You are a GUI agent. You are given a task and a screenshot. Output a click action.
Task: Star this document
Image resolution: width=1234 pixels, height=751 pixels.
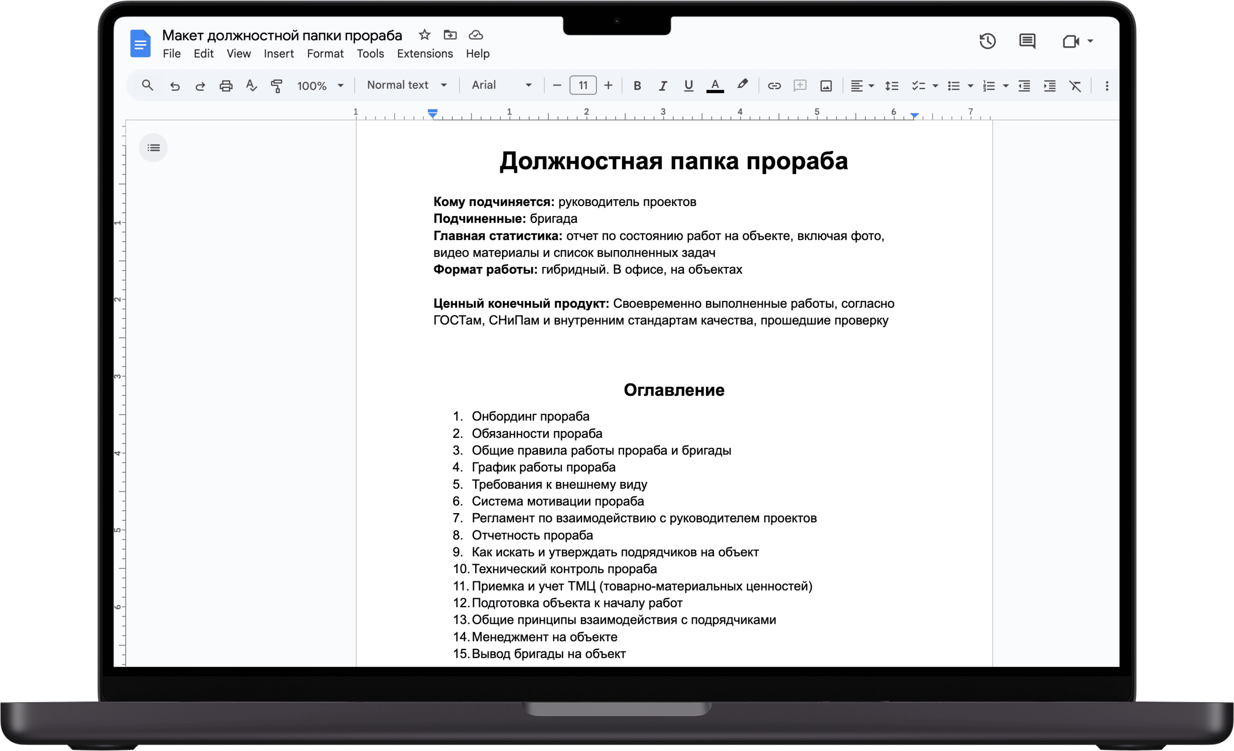pos(424,35)
